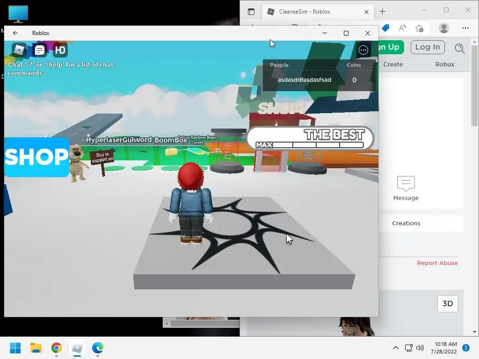Open the Robux menu item
Screen dimensions: 479x359
pyautogui.click(x=444, y=65)
